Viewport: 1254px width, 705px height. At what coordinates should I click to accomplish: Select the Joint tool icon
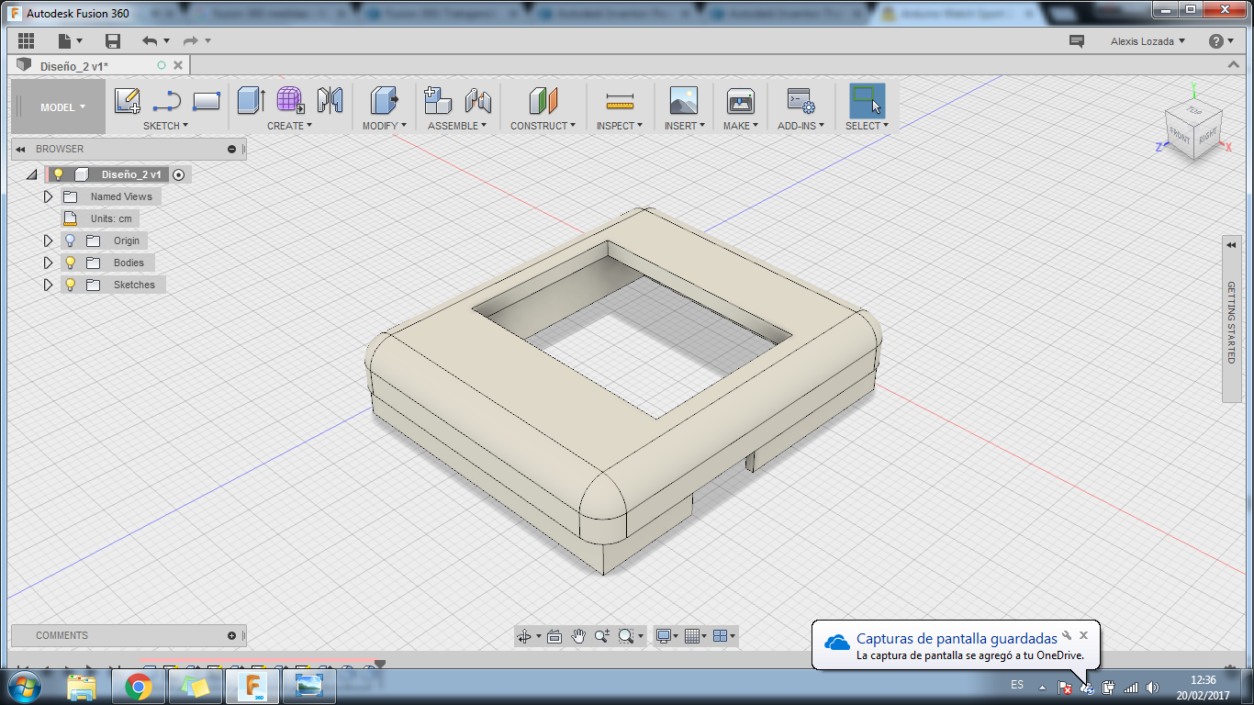click(477, 100)
